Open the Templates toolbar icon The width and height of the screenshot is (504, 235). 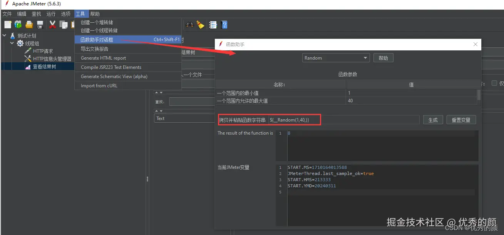pos(18,25)
